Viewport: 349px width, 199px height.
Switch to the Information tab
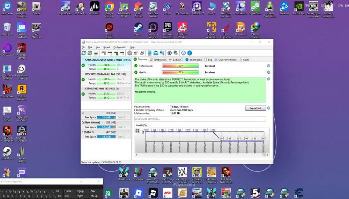194,60
